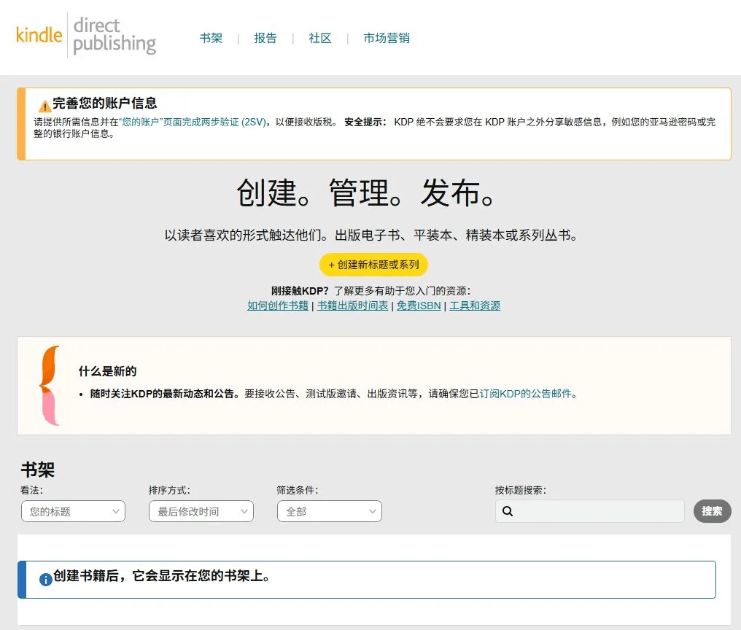Click the 随时关注KDP的最新动态和公告 text

165,394
